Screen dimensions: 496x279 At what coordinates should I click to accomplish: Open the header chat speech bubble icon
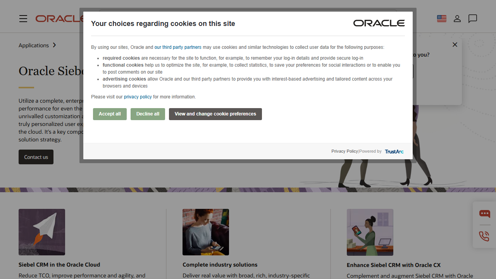472,19
